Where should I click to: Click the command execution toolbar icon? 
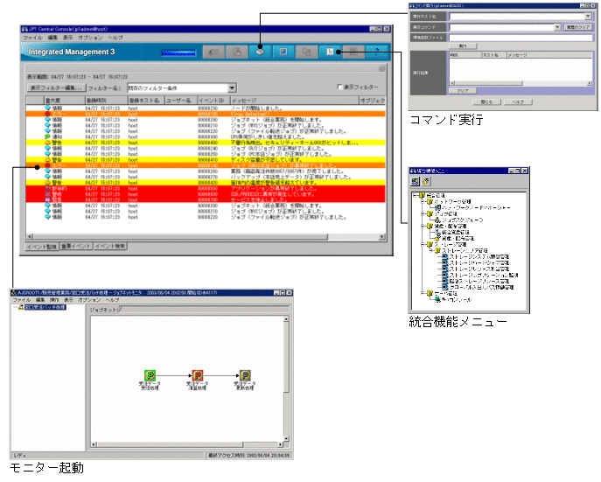tap(260, 52)
